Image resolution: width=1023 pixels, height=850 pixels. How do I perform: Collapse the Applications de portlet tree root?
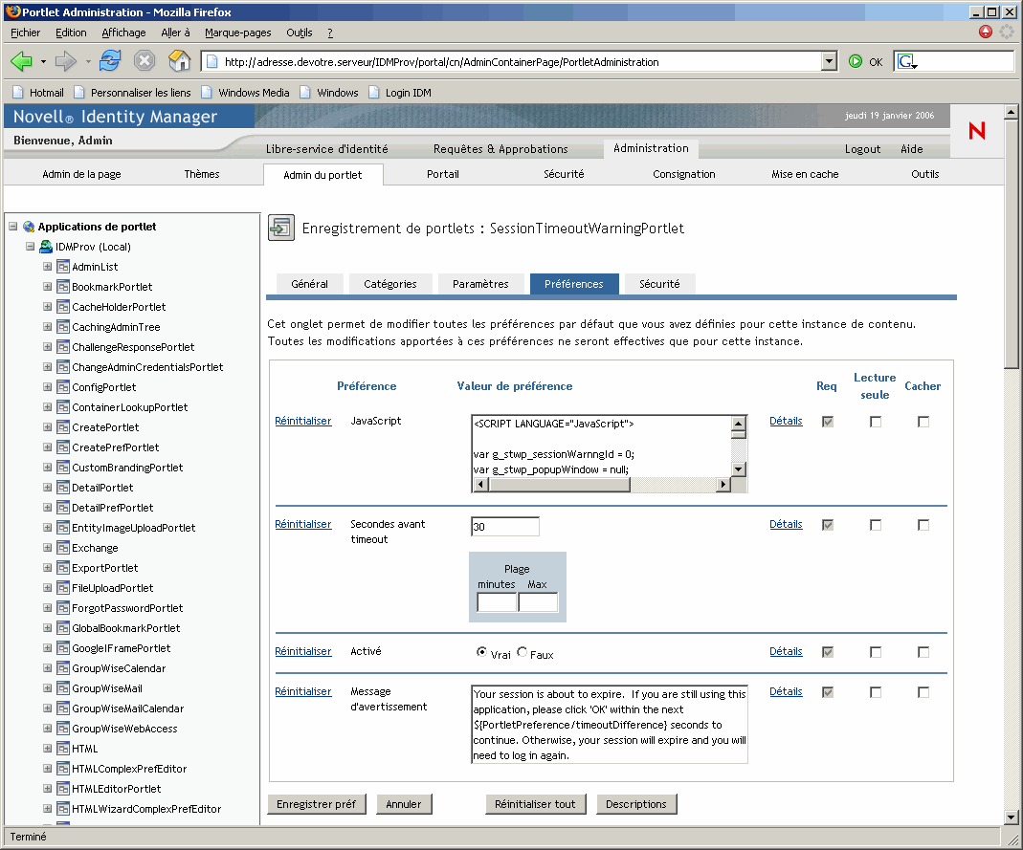pyautogui.click(x=13, y=227)
